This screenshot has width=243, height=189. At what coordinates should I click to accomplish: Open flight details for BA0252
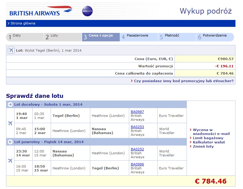[137, 149]
